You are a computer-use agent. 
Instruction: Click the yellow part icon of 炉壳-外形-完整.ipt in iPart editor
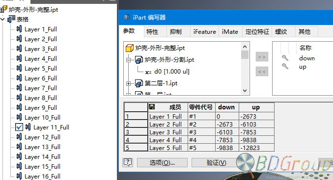[x=129, y=48]
